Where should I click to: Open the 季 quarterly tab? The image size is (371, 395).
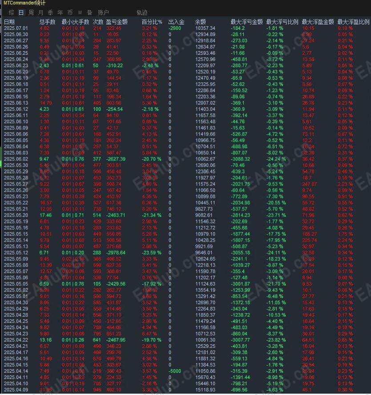50,12
